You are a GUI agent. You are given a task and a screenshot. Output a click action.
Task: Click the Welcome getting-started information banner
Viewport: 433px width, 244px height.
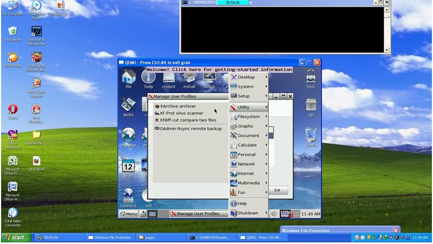pos(219,70)
